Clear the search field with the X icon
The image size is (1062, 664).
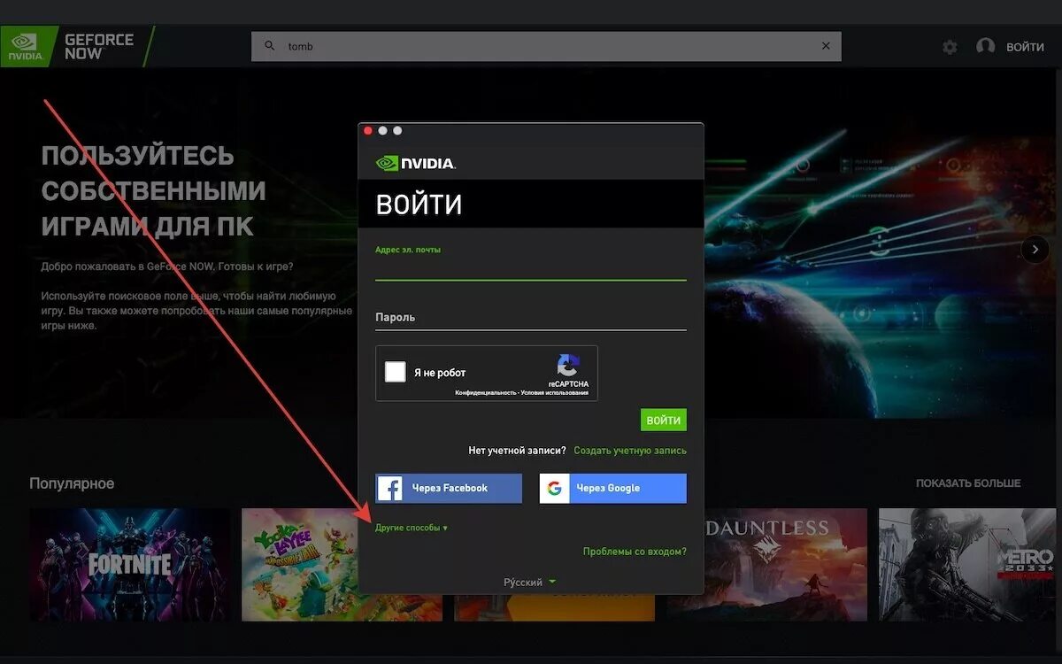[x=826, y=46]
